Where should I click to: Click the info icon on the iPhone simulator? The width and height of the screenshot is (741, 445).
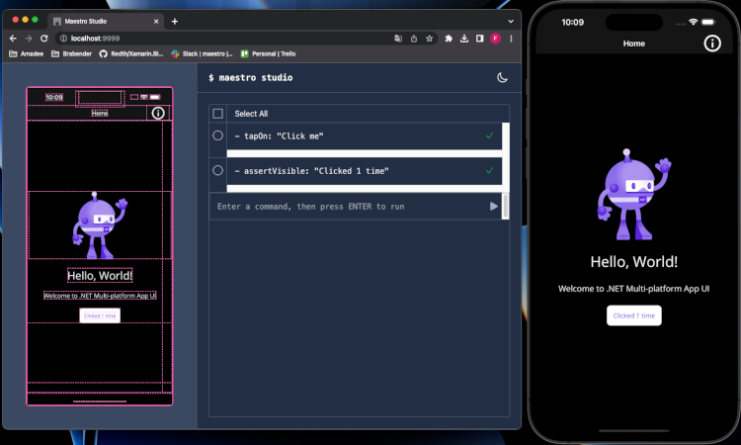pos(711,44)
